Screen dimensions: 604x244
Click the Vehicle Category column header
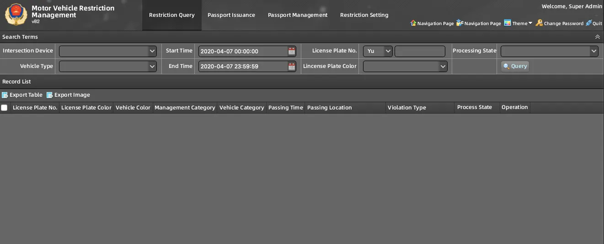tap(242, 108)
